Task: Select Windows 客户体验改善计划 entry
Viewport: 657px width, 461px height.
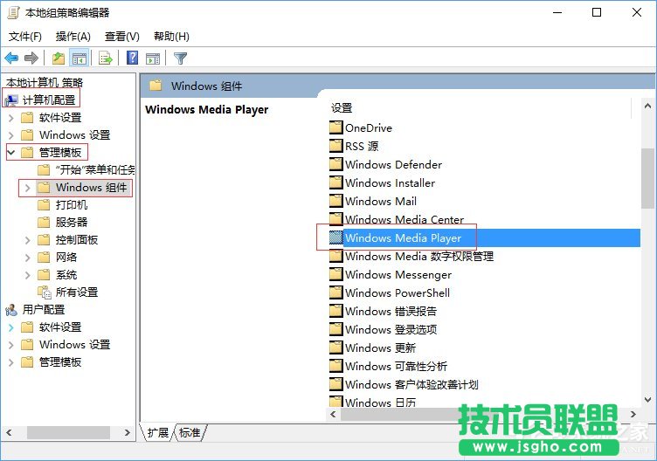Action: click(x=404, y=384)
